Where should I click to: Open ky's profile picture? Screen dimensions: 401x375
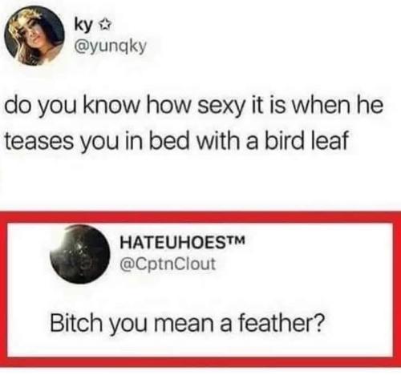click(x=34, y=36)
